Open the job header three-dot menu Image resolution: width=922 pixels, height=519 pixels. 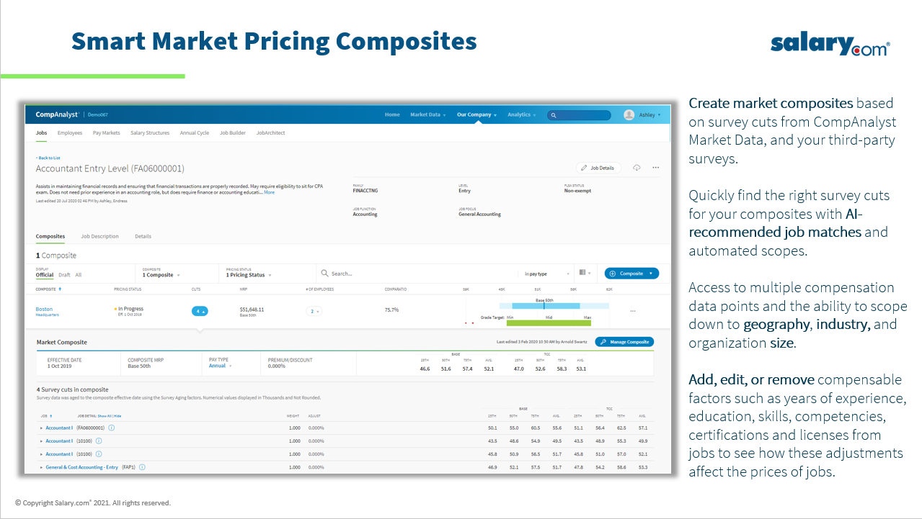(655, 168)
